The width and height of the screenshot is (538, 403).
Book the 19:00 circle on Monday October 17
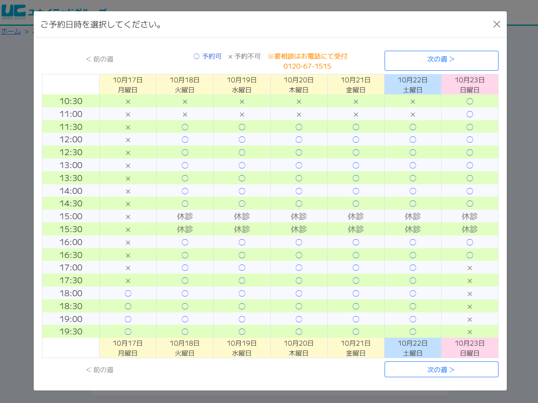tap(128, 319)
